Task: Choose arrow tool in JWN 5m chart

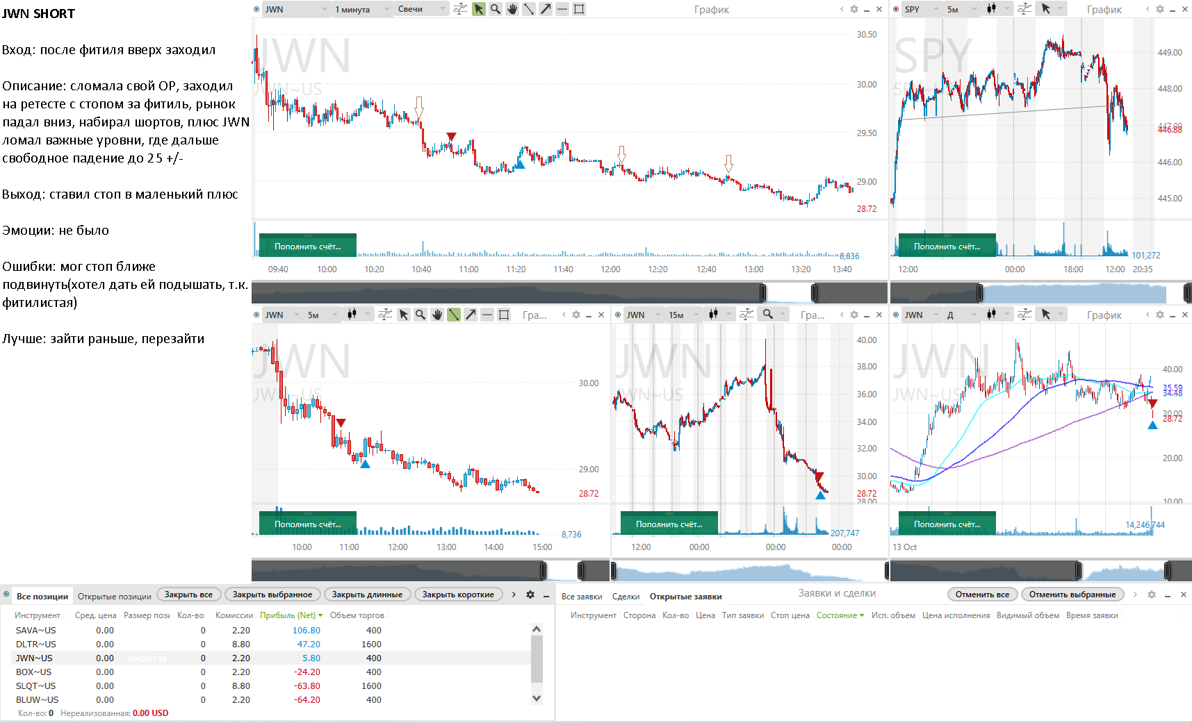Action: (x=471, y=315)
